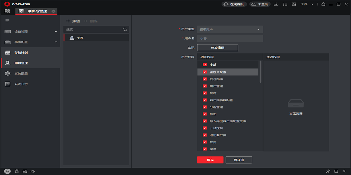This screenshot has height=175, width=351.
Task: Toggle the 发送邮件 checkbox
Action: tap(205, 79)
